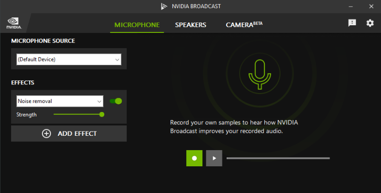The height and width of the screenshot is (193, 381).
Task: Switch to the Microphone tab
Action: point(137,25)
